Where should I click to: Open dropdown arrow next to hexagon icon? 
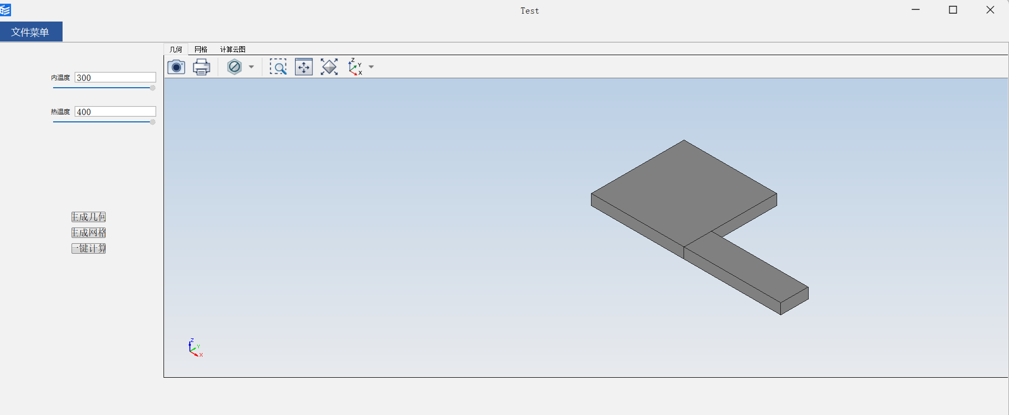click(x=251, y=67)
